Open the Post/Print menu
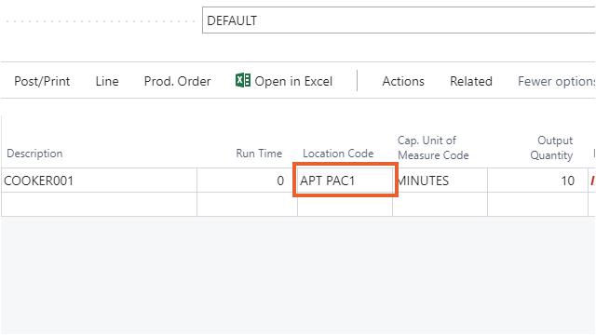This screenshot has width=596, height=335. coord(42,81)
